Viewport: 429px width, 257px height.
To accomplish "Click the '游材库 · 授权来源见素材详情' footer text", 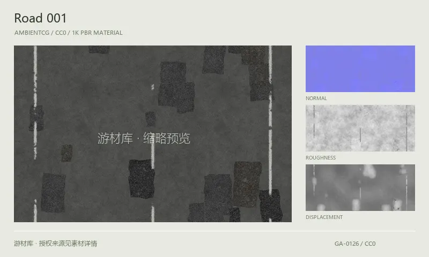I will 56,243.
